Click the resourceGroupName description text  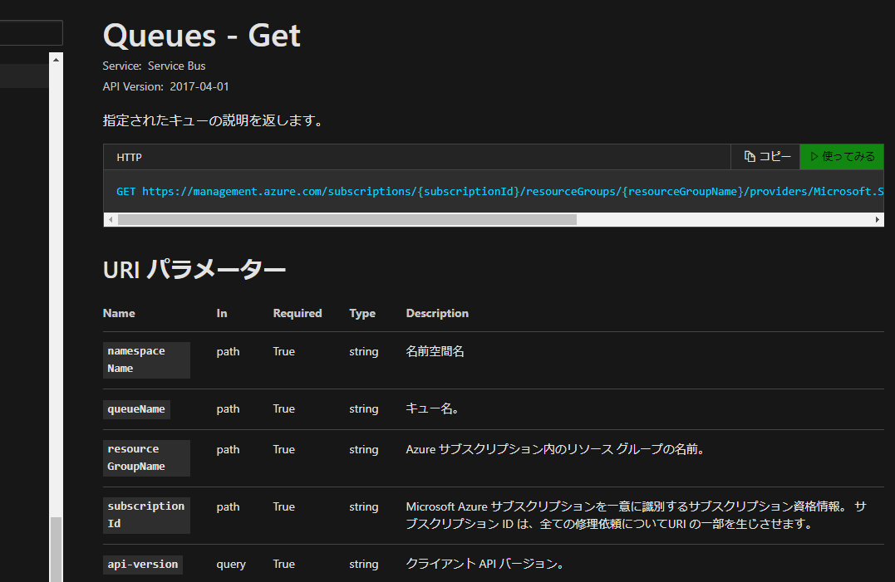click(557, 450)
